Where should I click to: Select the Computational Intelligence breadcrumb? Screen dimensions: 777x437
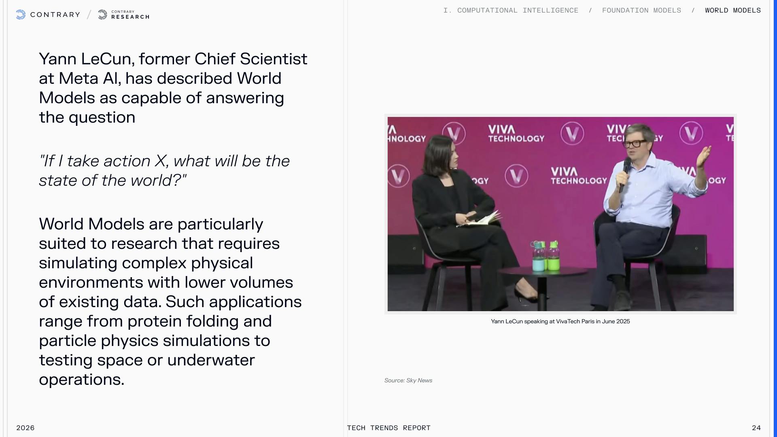coord(511,11)
